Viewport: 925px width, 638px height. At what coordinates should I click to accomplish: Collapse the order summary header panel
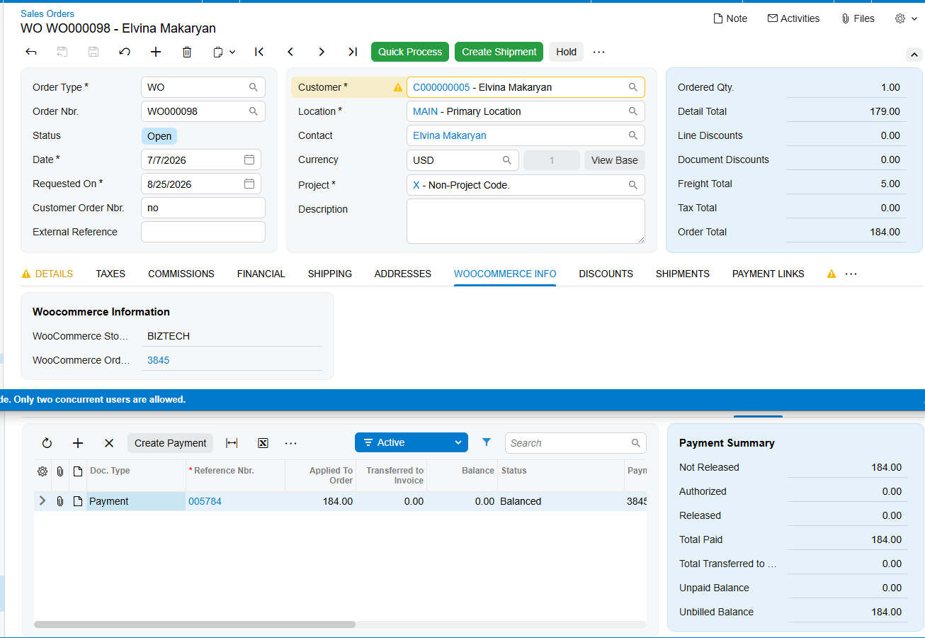point(914,55)
